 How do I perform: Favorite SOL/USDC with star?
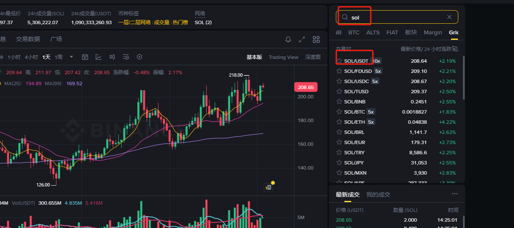tap(339, 81)
